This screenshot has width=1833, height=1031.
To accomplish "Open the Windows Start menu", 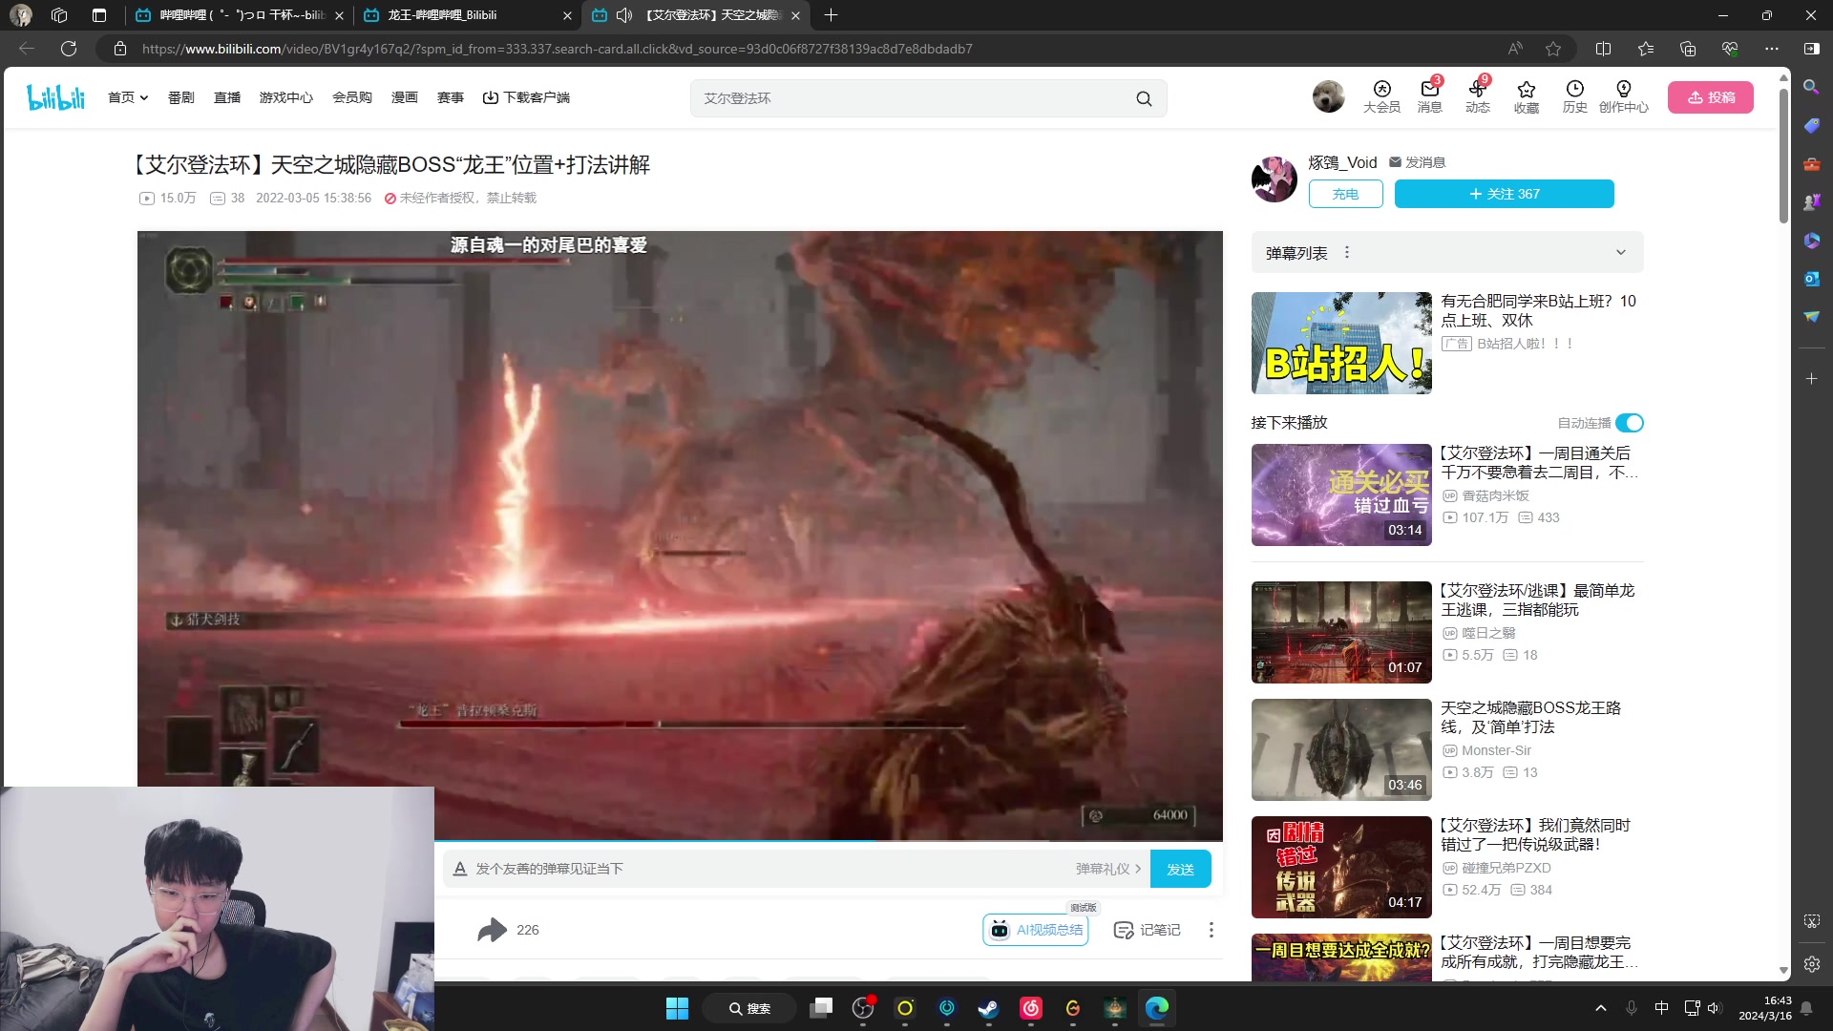I will [x=677, y=1008].
